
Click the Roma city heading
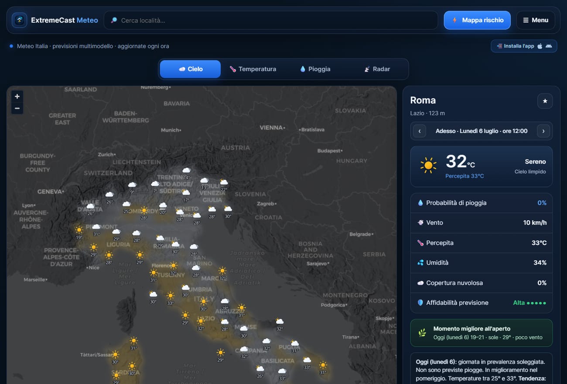[423, 100]
